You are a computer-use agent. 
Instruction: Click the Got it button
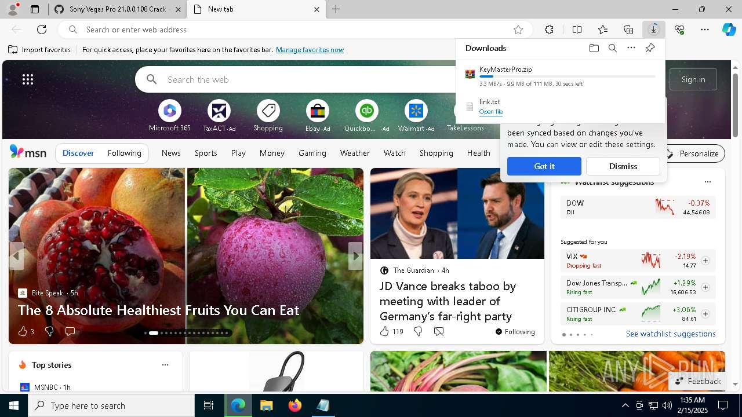pos(544,166)
